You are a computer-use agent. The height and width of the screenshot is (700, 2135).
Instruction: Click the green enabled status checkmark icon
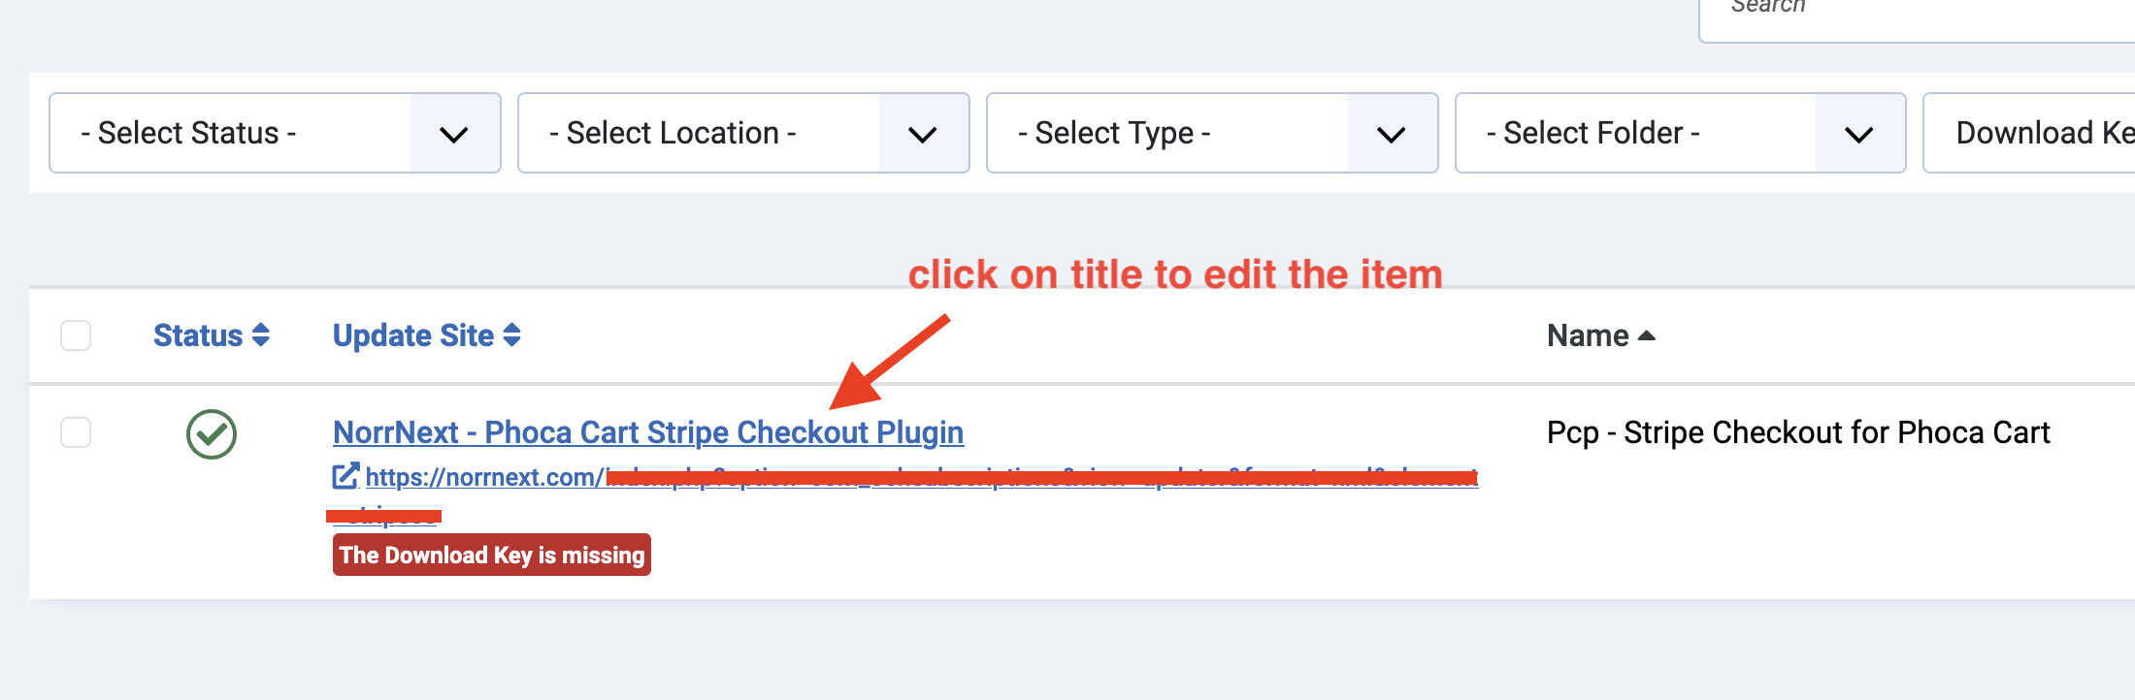(x=212, y=433)
